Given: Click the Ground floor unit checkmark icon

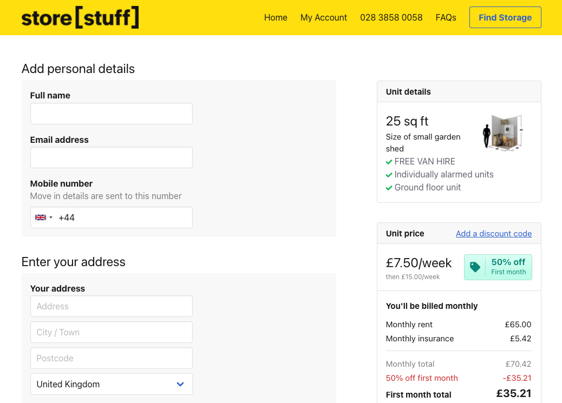Looking at the screenshot, I should point(389,188).
